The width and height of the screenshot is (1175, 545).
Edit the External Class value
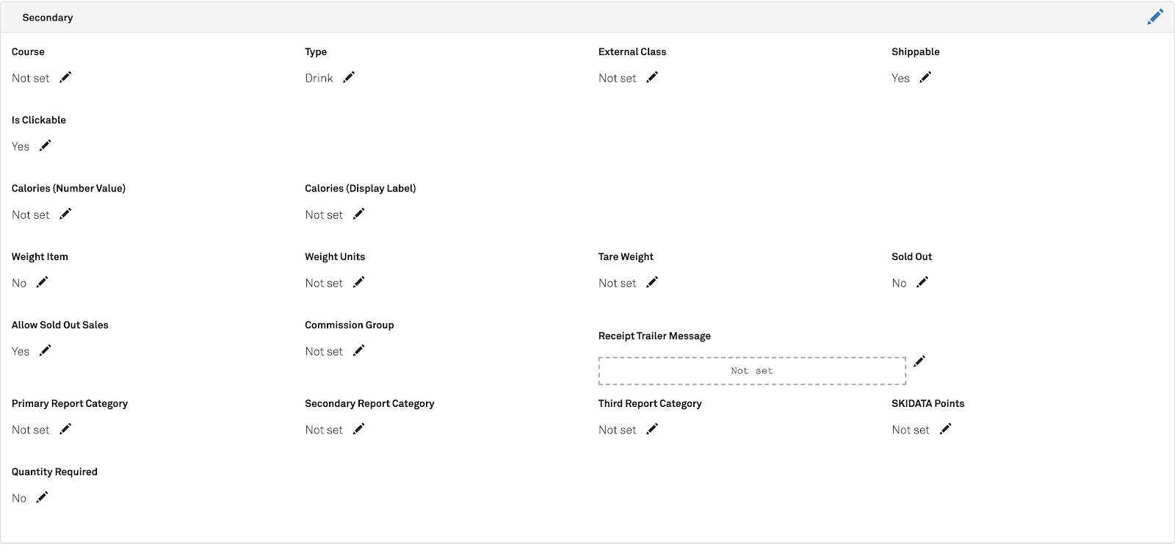pyautogui.click(x=652, y=77)
